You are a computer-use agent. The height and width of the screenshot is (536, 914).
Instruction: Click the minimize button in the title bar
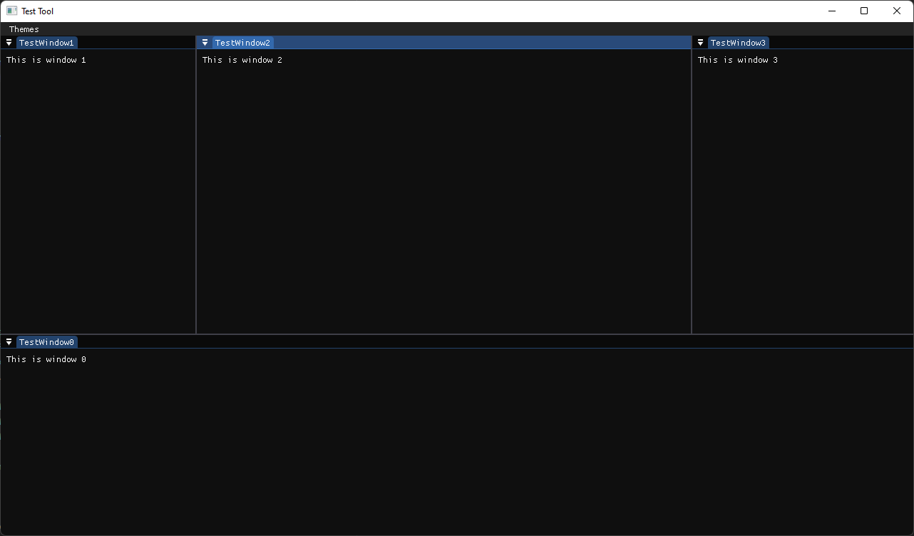[x=831, y=11]
